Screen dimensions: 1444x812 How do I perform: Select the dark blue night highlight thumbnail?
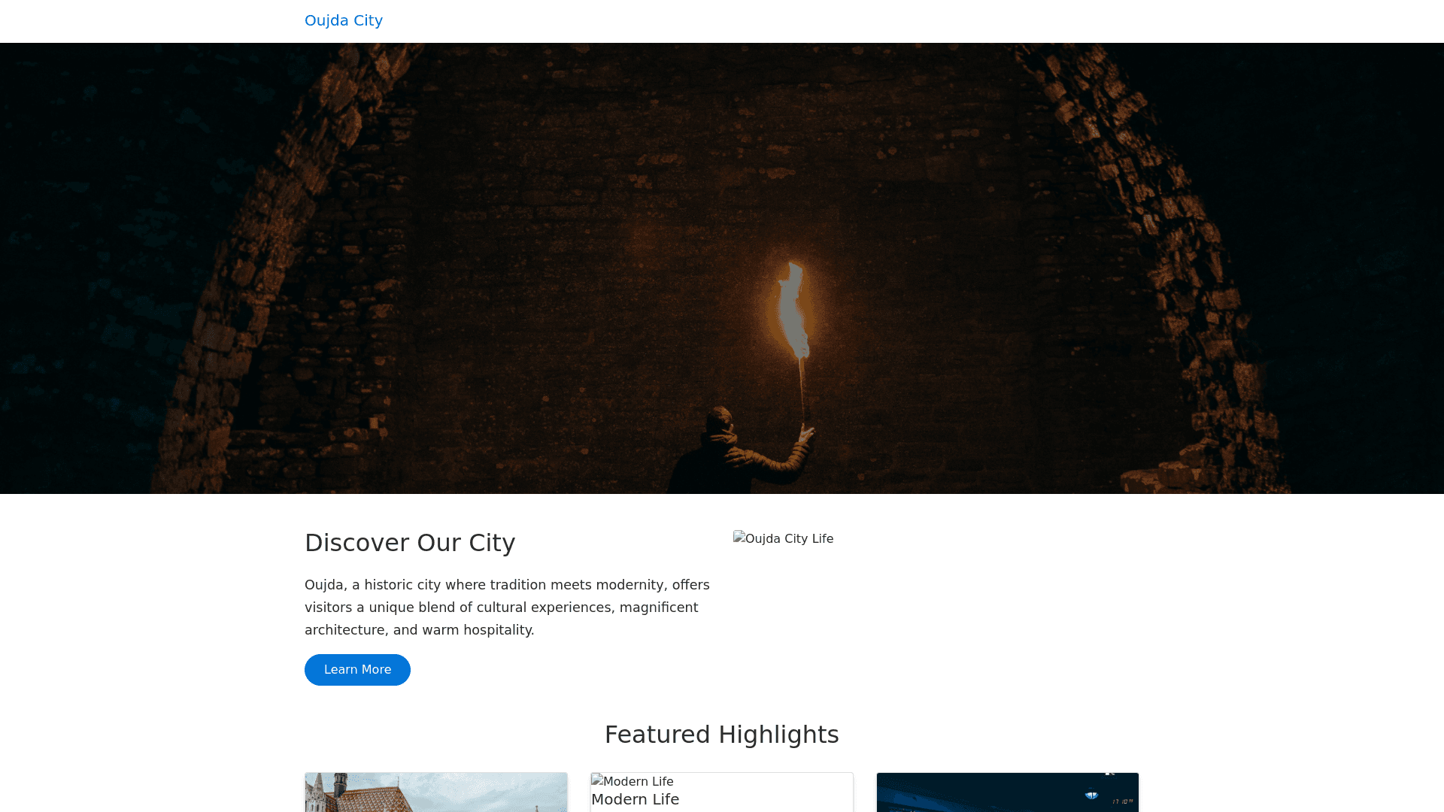tap(1007, 792)
